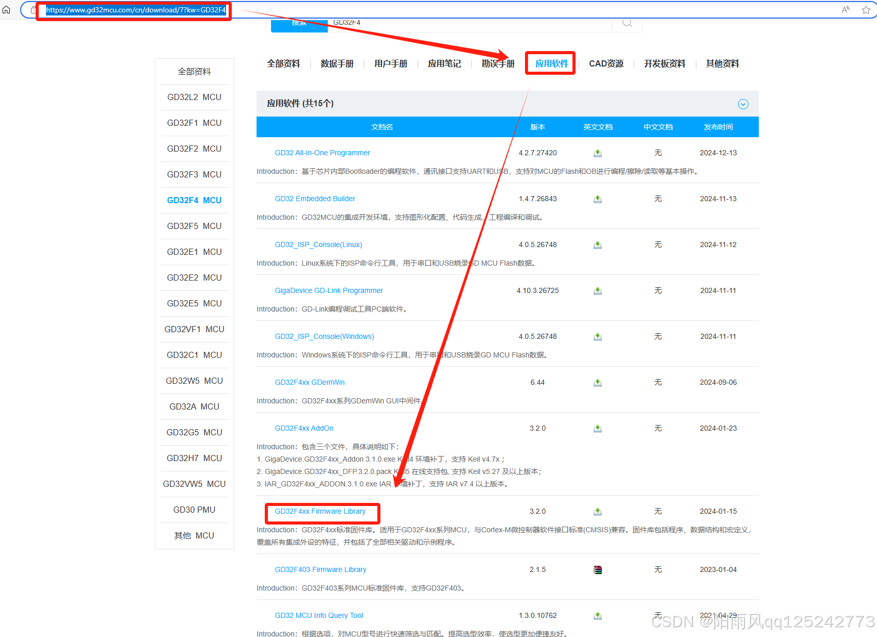Download GD32 Embedded Builder English file
The width and height of the screenshot is (877, 637).
(x=598, y=199)
